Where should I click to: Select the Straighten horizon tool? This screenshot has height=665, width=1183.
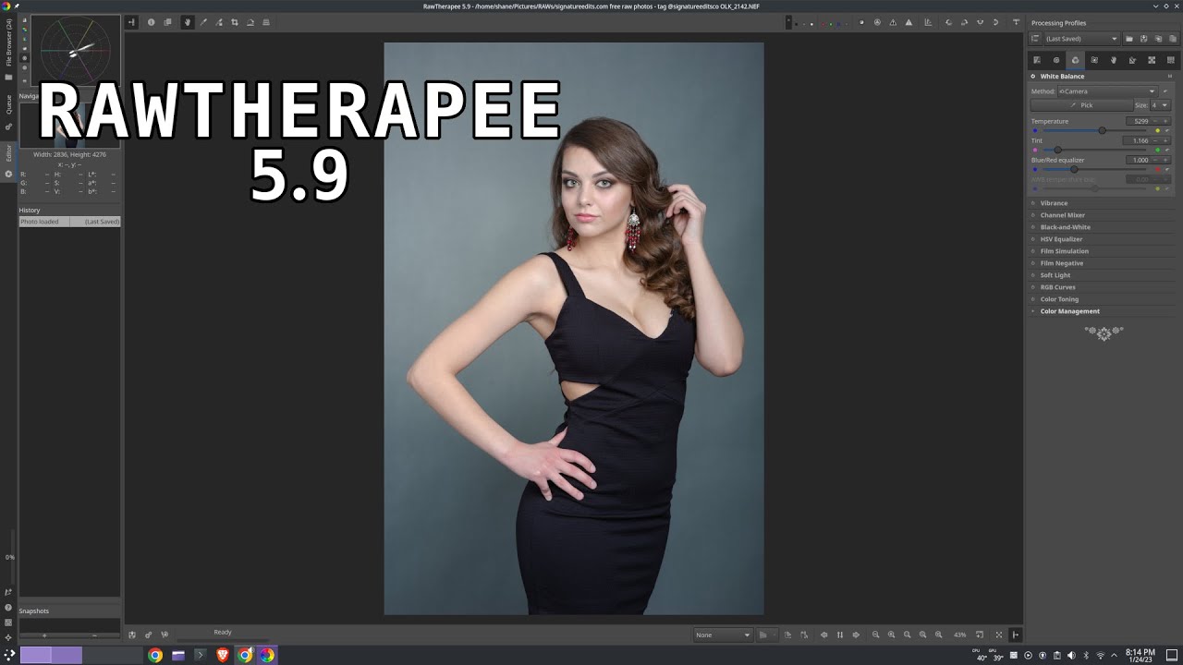(x=250, y=22)
